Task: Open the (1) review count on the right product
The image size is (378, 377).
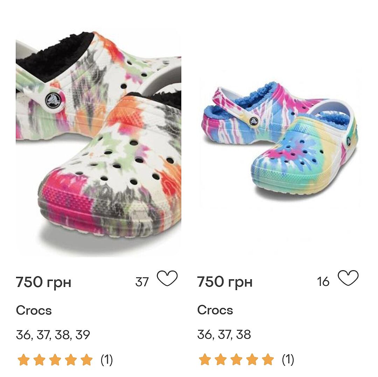Action: pyautogui.click(x=288, y=359)
